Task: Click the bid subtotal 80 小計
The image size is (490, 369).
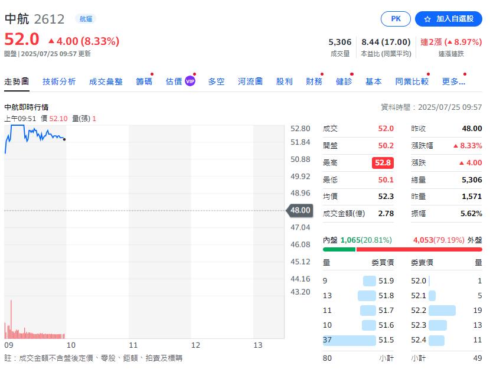Action: (358, 358)
